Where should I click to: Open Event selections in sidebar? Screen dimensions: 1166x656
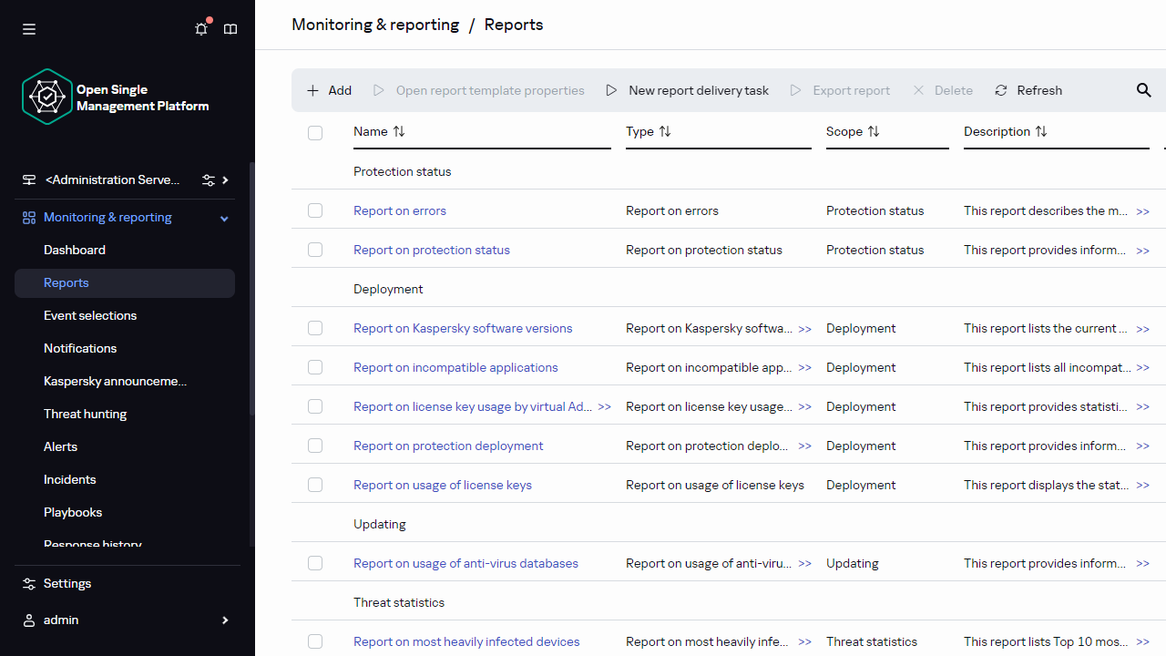tap(90, 315)
